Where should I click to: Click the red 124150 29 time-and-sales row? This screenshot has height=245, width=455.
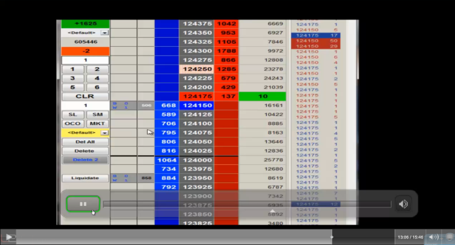pos(316,46)
